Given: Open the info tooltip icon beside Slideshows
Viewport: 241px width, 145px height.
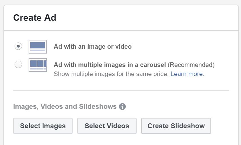Looking at the screenshot, I should coord(122,107).
